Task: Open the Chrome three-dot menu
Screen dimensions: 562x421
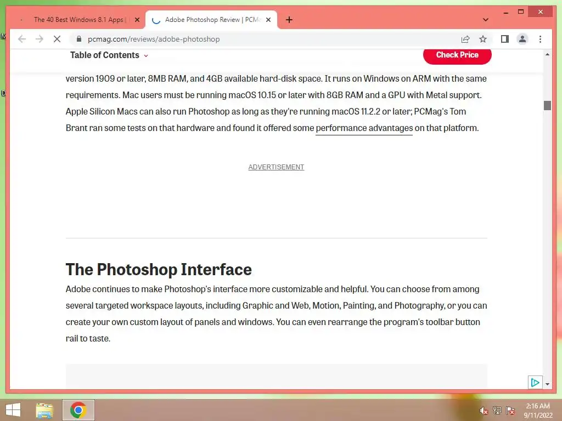Action: [x=541, y=39]
